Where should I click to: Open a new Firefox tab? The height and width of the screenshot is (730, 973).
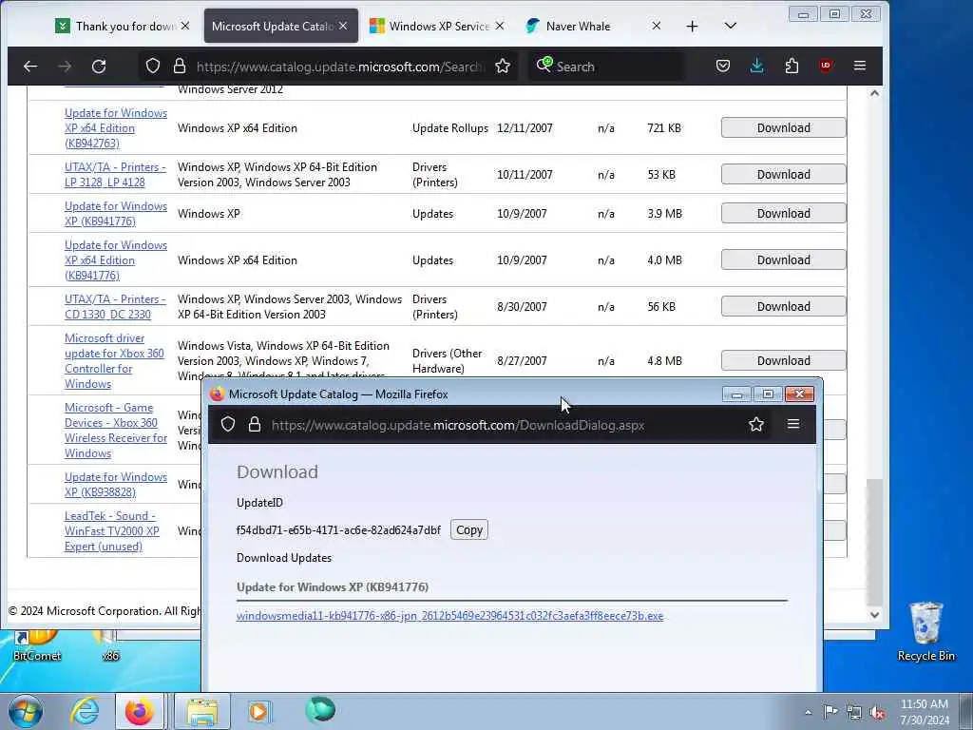(x=692, y=26)
